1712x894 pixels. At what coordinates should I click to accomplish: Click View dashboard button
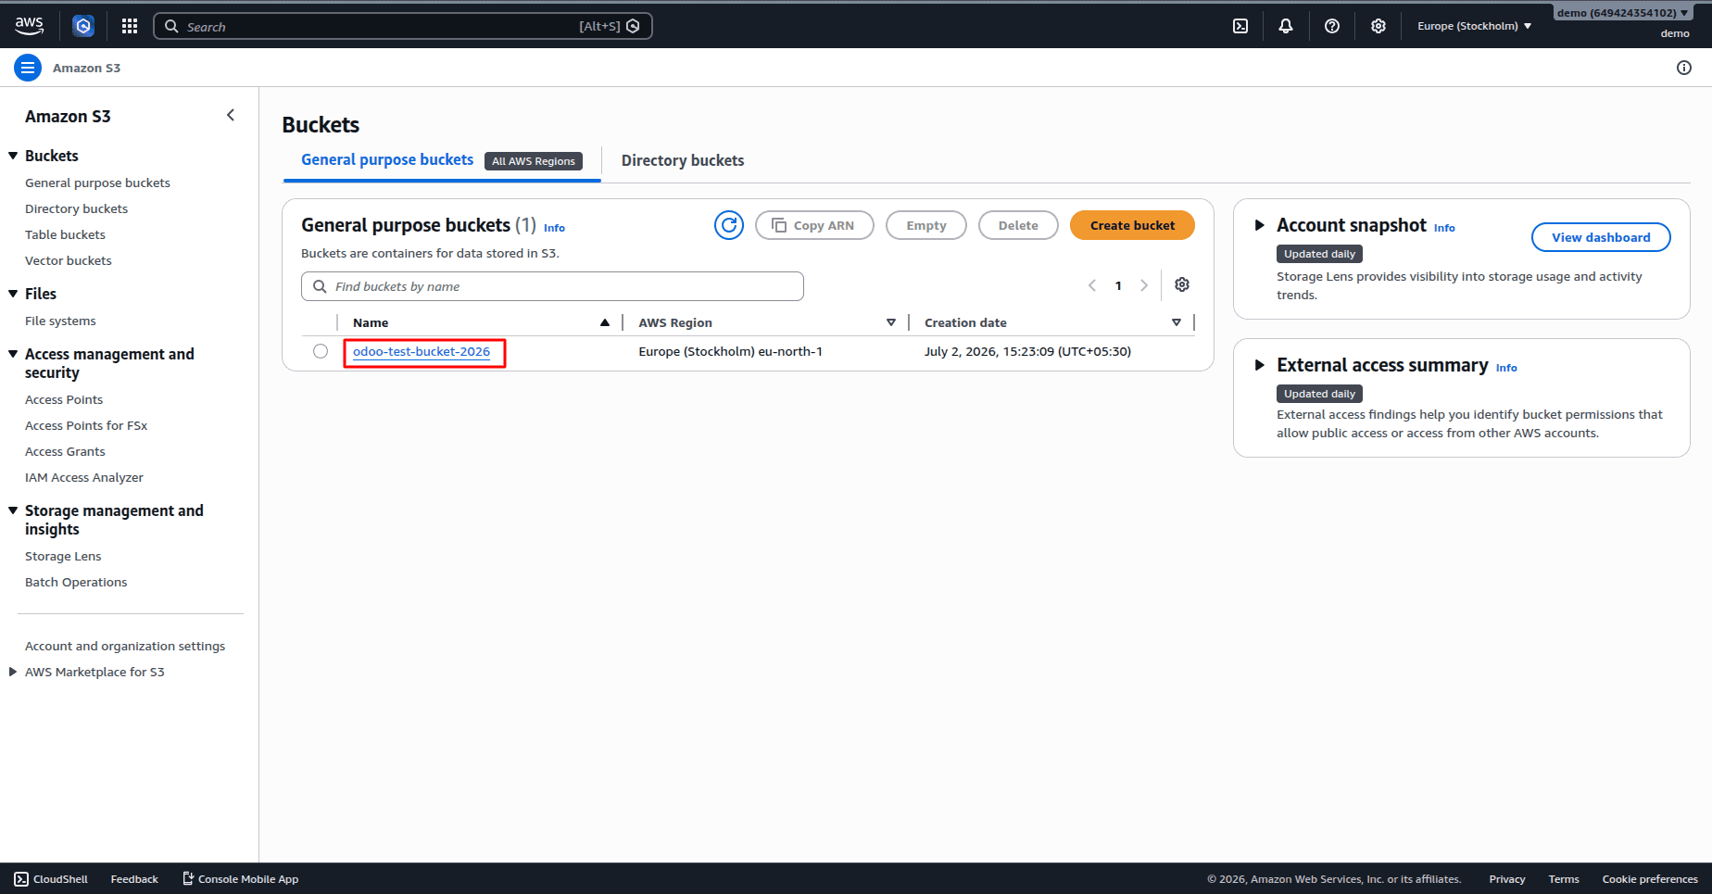[x=1601, y=237]
